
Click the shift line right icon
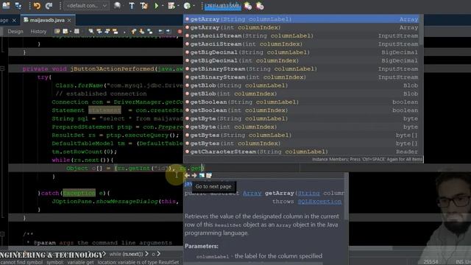(169, 31)
